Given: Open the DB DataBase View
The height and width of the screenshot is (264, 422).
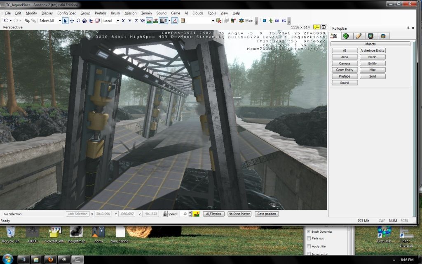Looking at the screenshot, I should pos(277,21).
